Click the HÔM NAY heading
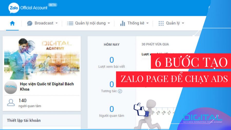Screen dimensions: 231x130 112,44
